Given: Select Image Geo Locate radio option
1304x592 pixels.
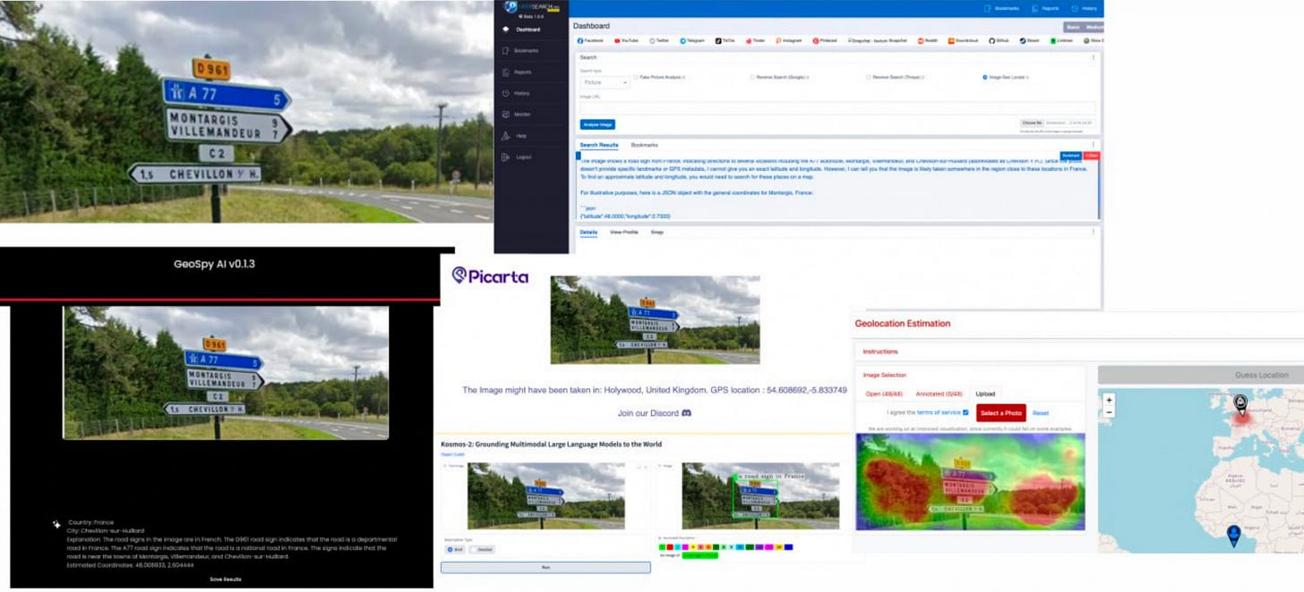Looking at the screenshot, I should 985,77.
